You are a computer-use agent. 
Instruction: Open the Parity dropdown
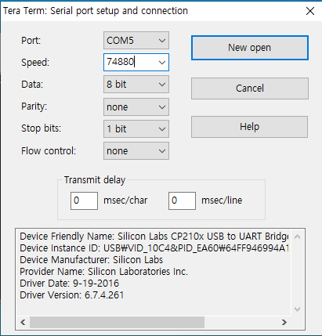pyautogui.click(x=136, y=107)
